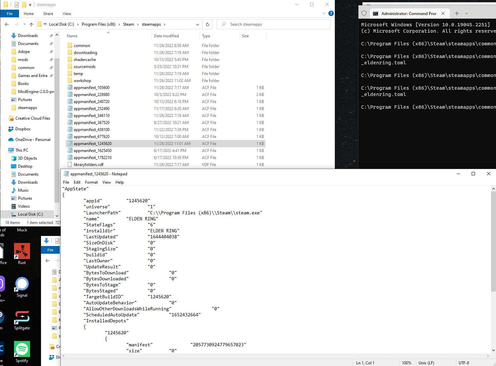The image size is (496, 366).
Task: Select appmanifest_228980 file
Action: click(91, 95)
